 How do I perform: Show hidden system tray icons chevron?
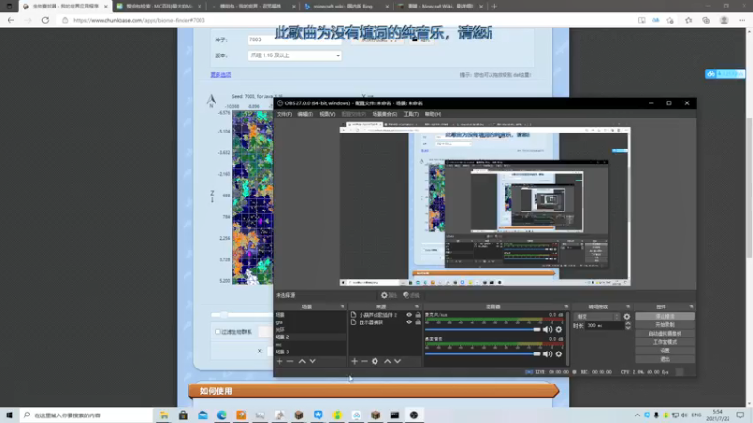coord(637,415)
